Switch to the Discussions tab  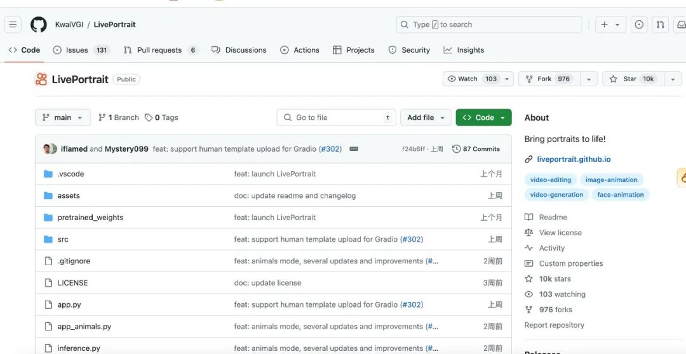click(239, 50)
